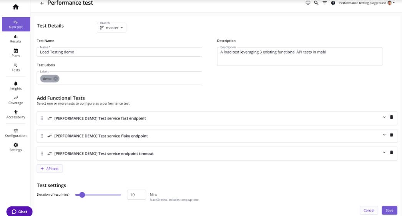Click drag handle of endpoint timeout test
The width and height of the screenshot is (402, 216).
tap(42, 154)
